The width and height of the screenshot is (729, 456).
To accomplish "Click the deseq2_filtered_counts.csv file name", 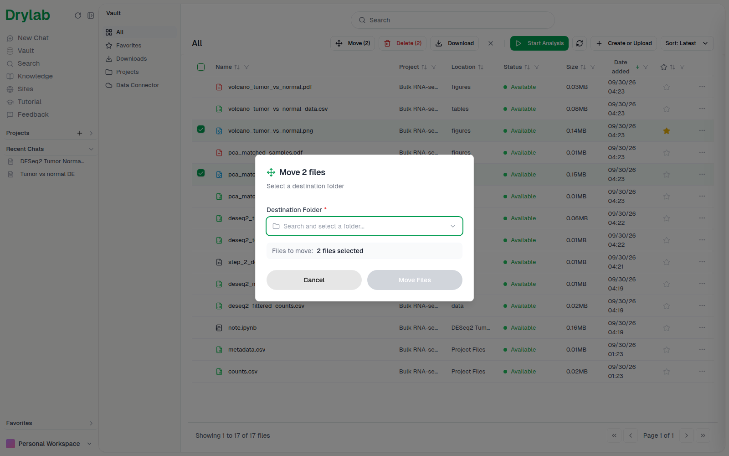I will click(266, 306).
